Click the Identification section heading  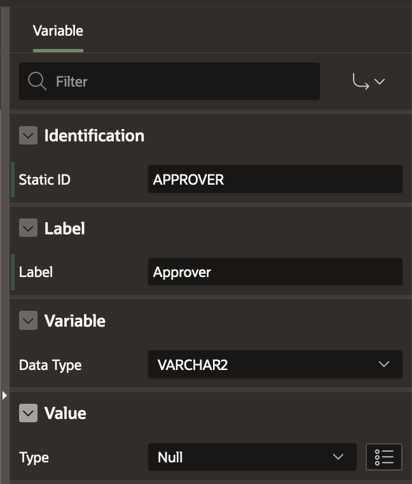pyautogui.click(x=94, y=136)
